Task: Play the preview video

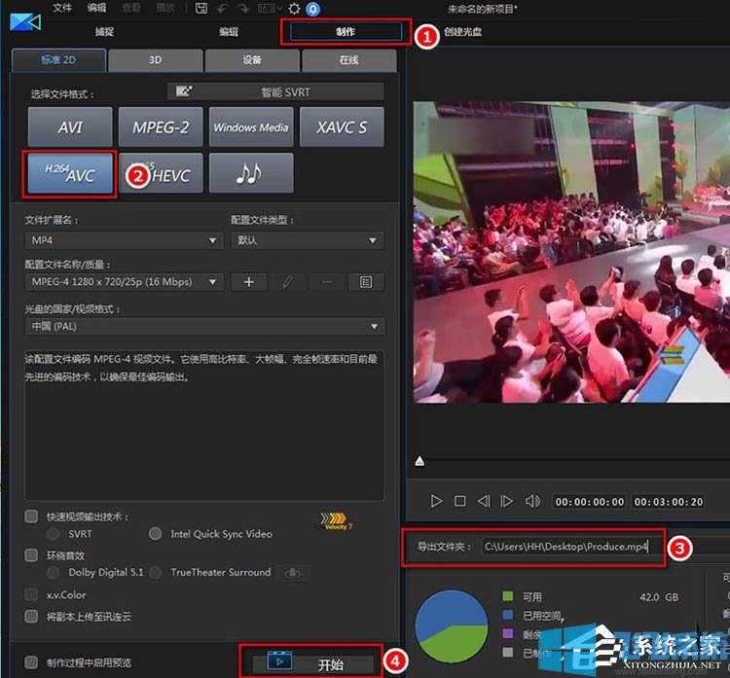Action: click(436, 501)
